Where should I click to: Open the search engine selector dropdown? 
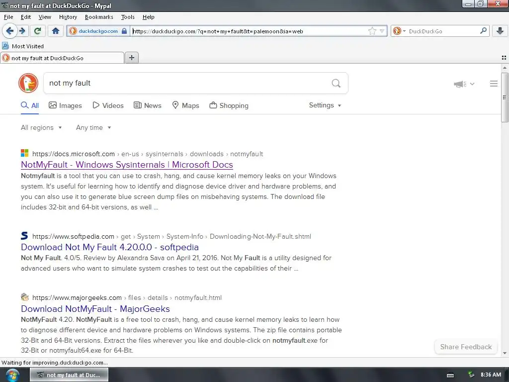399,31
